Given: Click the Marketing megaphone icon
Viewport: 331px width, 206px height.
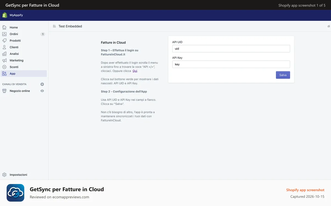Looking at the screenshot, I should tap(4, 60).
